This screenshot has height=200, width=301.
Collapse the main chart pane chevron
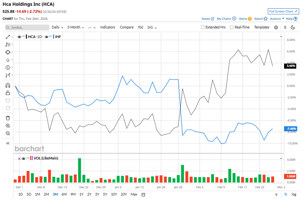click(281, 37)
